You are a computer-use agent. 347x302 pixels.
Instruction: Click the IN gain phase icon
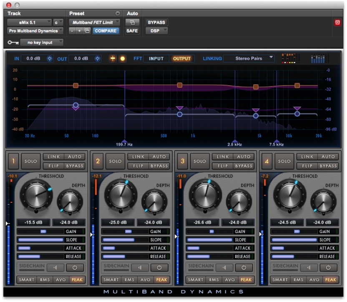click(50, 58)
